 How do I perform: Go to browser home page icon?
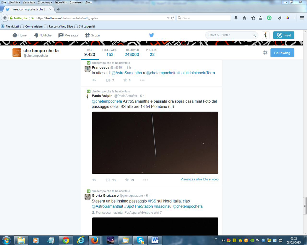(x=245, y=18)
